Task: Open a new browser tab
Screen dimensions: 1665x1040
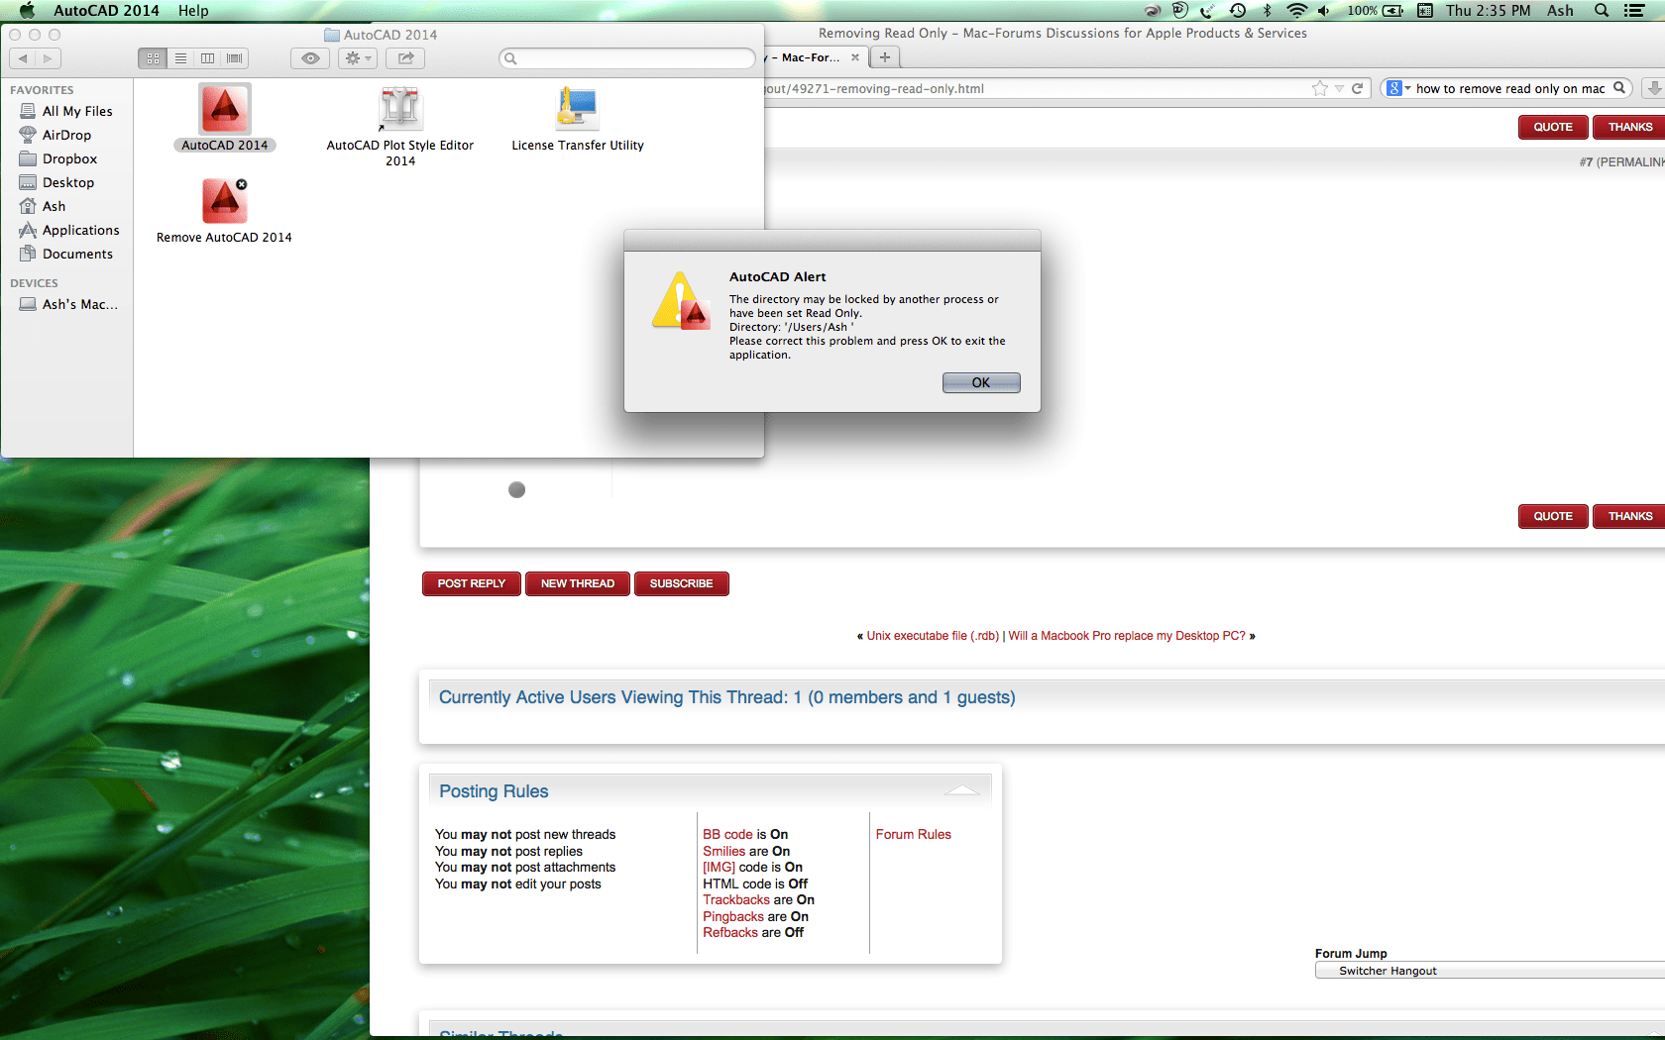Action: (885, 57)
